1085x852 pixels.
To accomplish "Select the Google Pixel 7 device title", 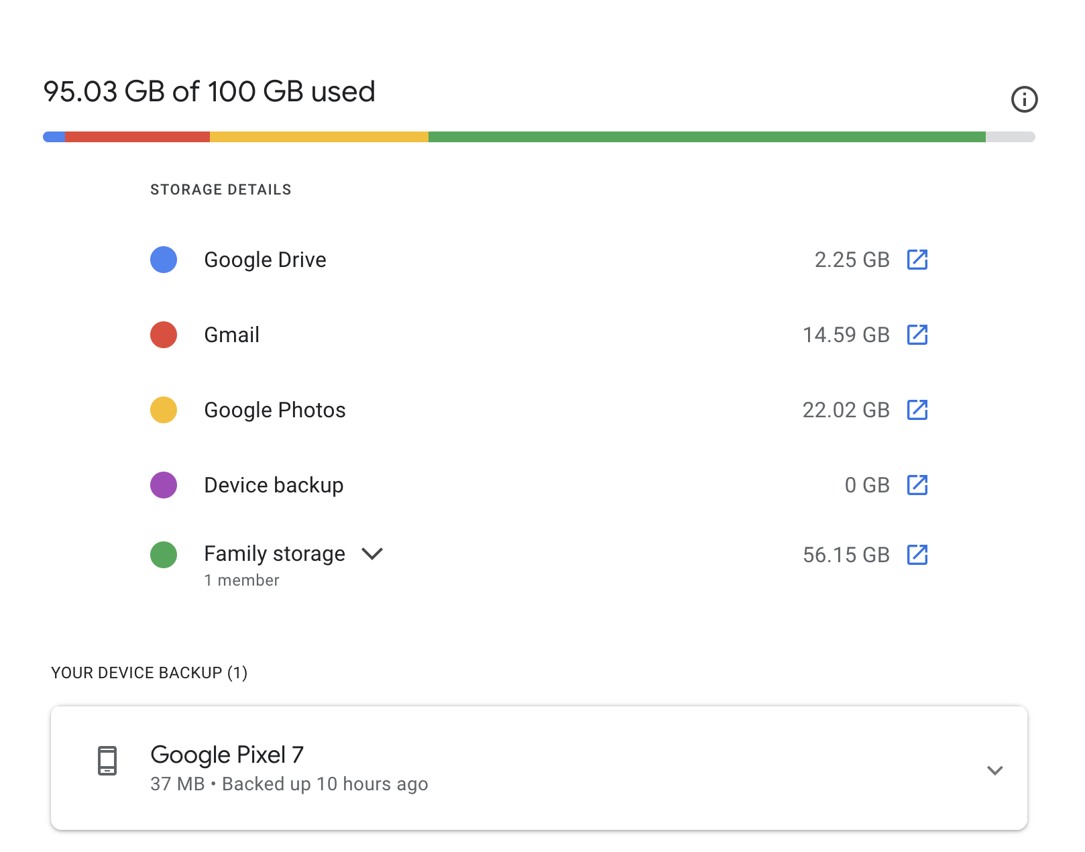I will coord(227,755).
